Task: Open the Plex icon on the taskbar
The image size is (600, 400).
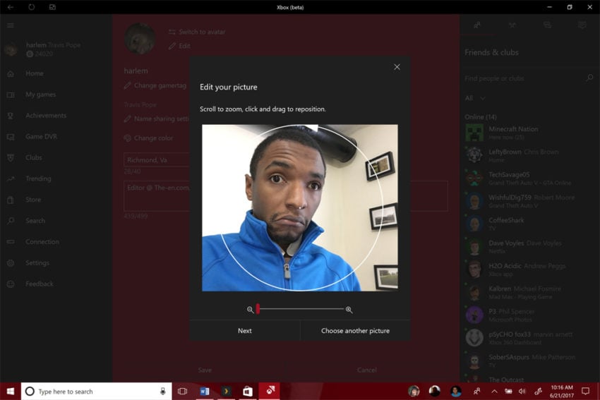Action: pyautogui.click(x=226, y=392)
